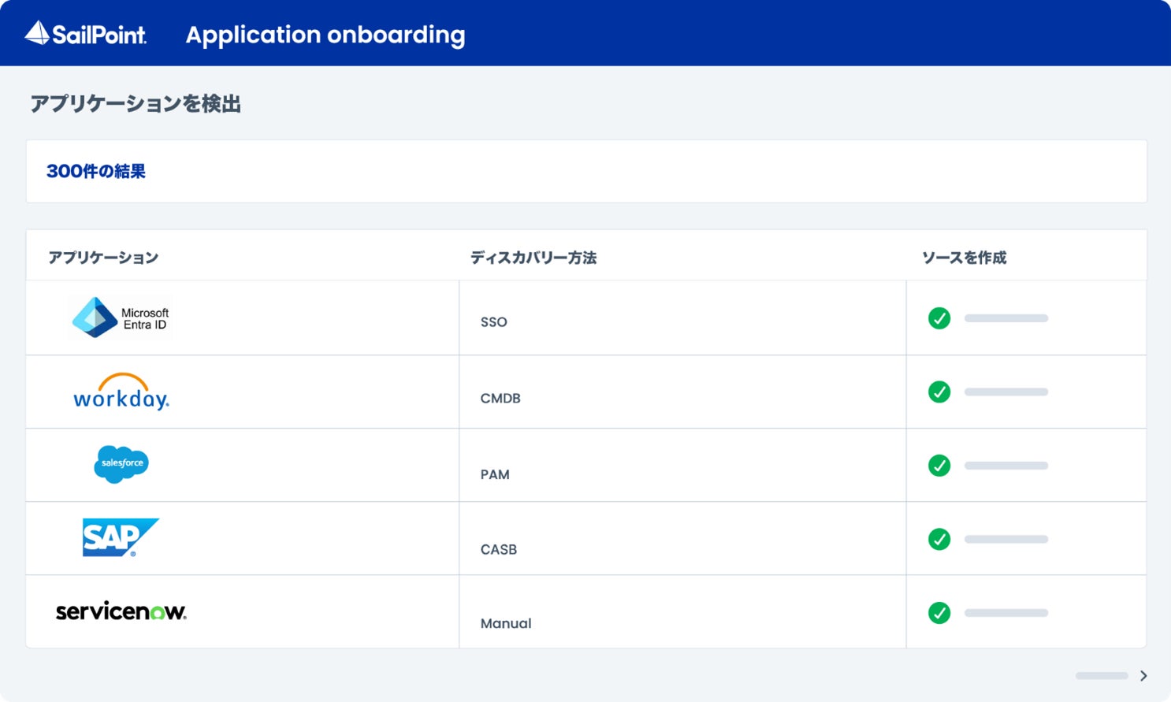Viewport: 1171px width, 702px height.
Task: Click the green checkmark in ServiceNow row
Action: point(939,613)
